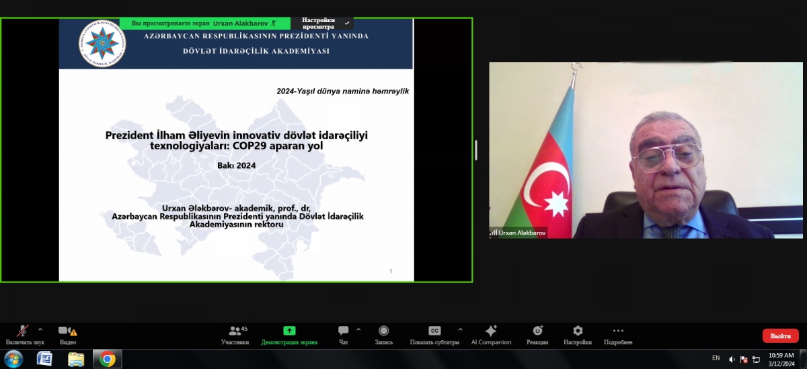This screenshot has height=369, width=807.
Task: Expand chat options arrow next to Чат
Action: pyautogui.click(x=358, y=329)
